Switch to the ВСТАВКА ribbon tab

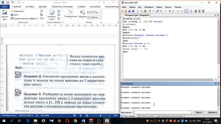[30, 7]
